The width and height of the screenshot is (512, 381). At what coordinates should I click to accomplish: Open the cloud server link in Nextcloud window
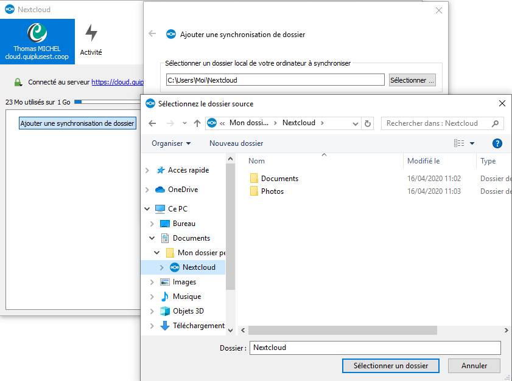coord(117,82)
